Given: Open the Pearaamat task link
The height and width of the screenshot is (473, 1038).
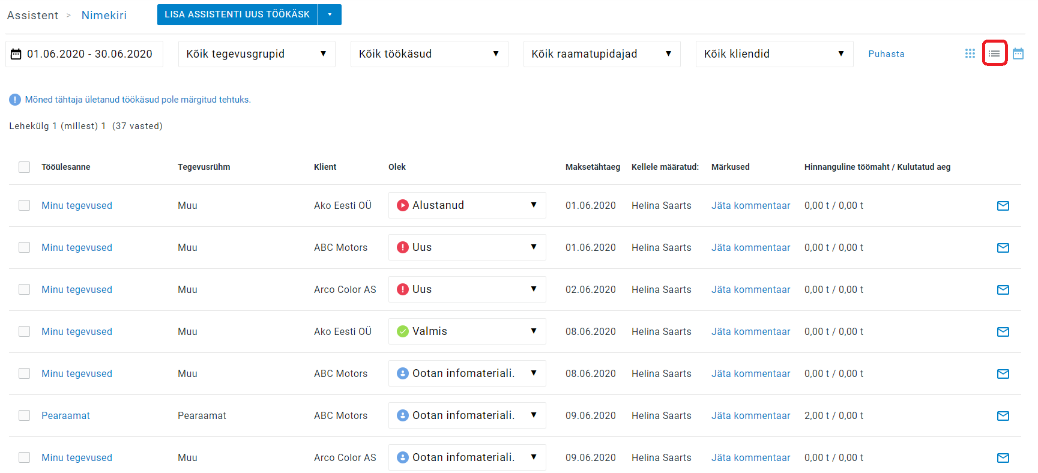Looking at the screenshot, I should 65,415.
